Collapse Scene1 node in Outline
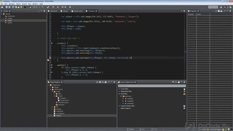The width and height of the screenshot is (233, 131). (2, 14)
